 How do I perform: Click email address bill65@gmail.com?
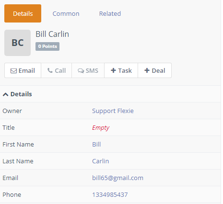click(118, 178)
